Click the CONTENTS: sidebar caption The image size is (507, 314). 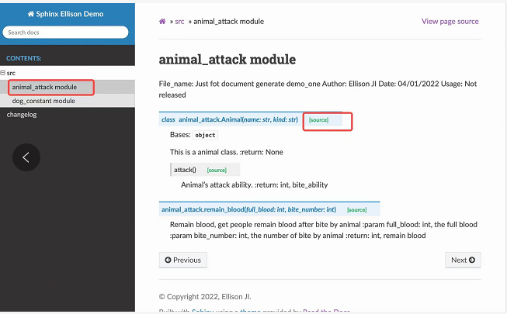click(x=24, y=58)
